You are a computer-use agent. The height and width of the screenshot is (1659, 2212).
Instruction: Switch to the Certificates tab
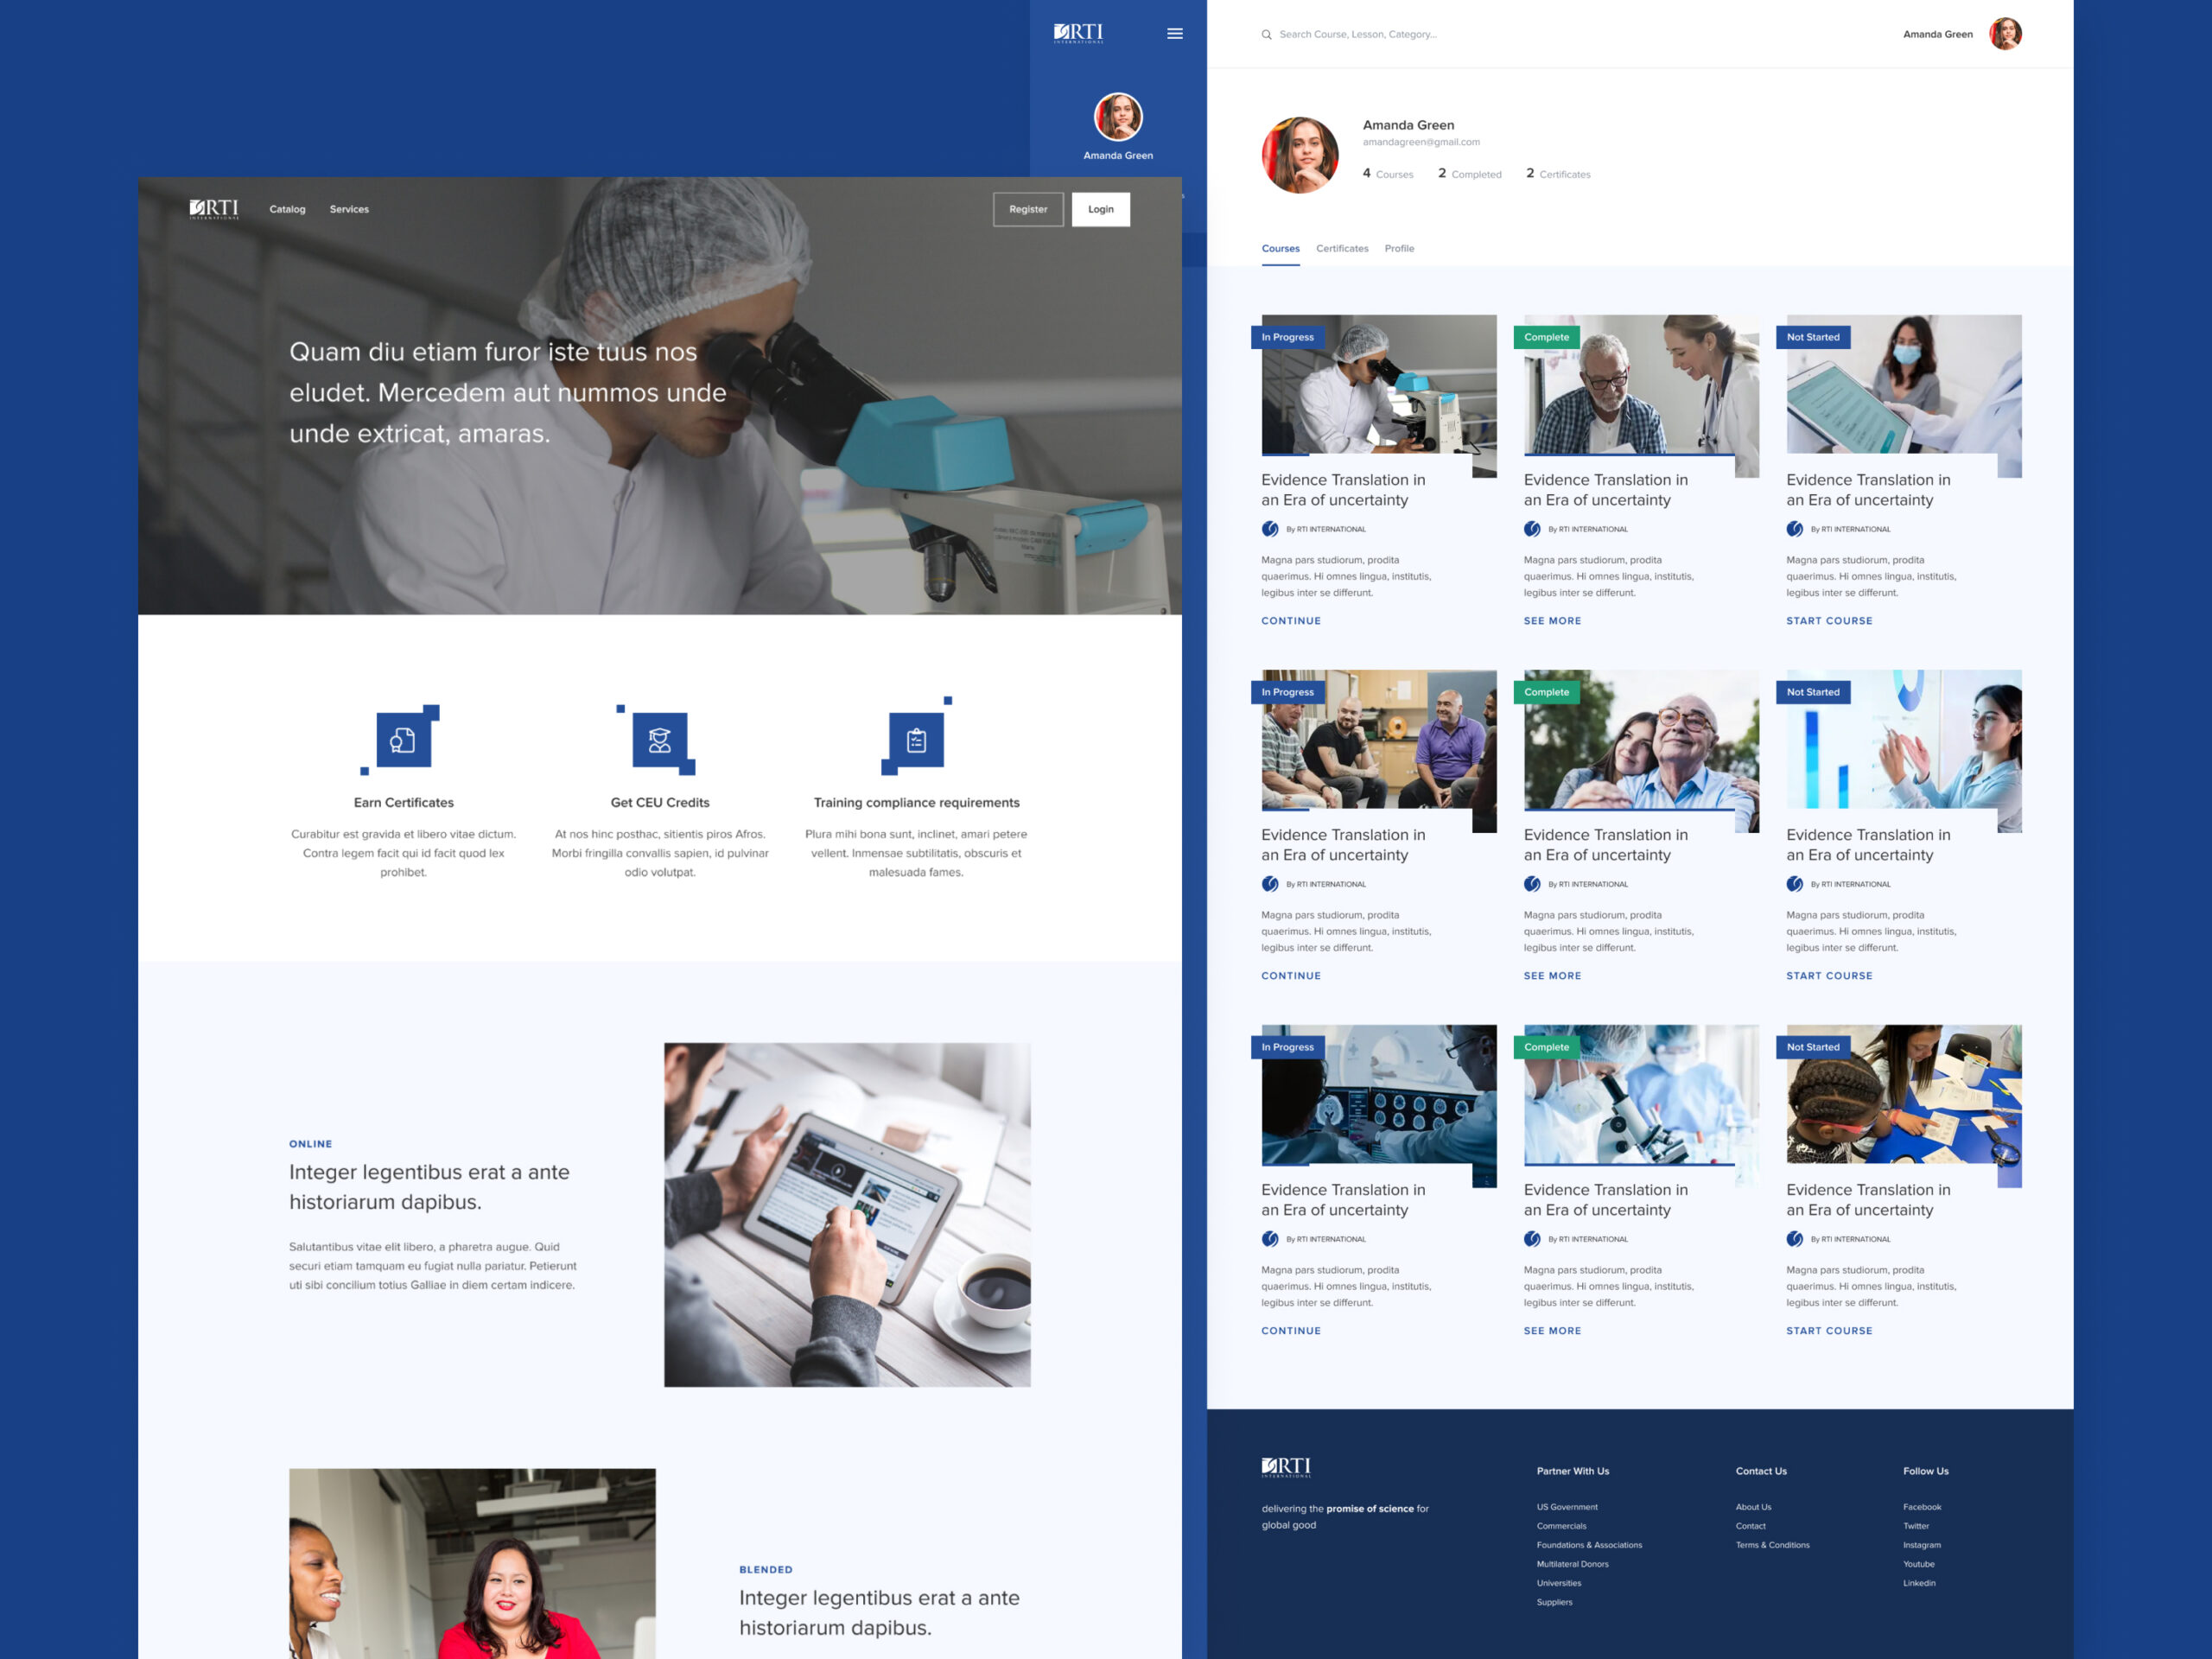(x=1342, y=248)
